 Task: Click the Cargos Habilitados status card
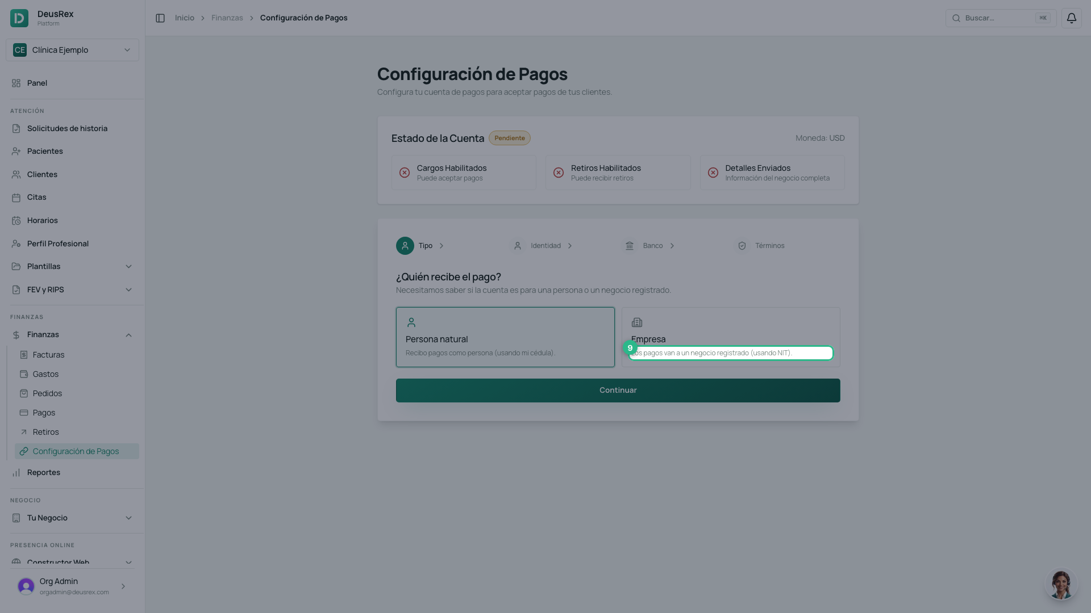pyautogui.click(x=464, y=173)
